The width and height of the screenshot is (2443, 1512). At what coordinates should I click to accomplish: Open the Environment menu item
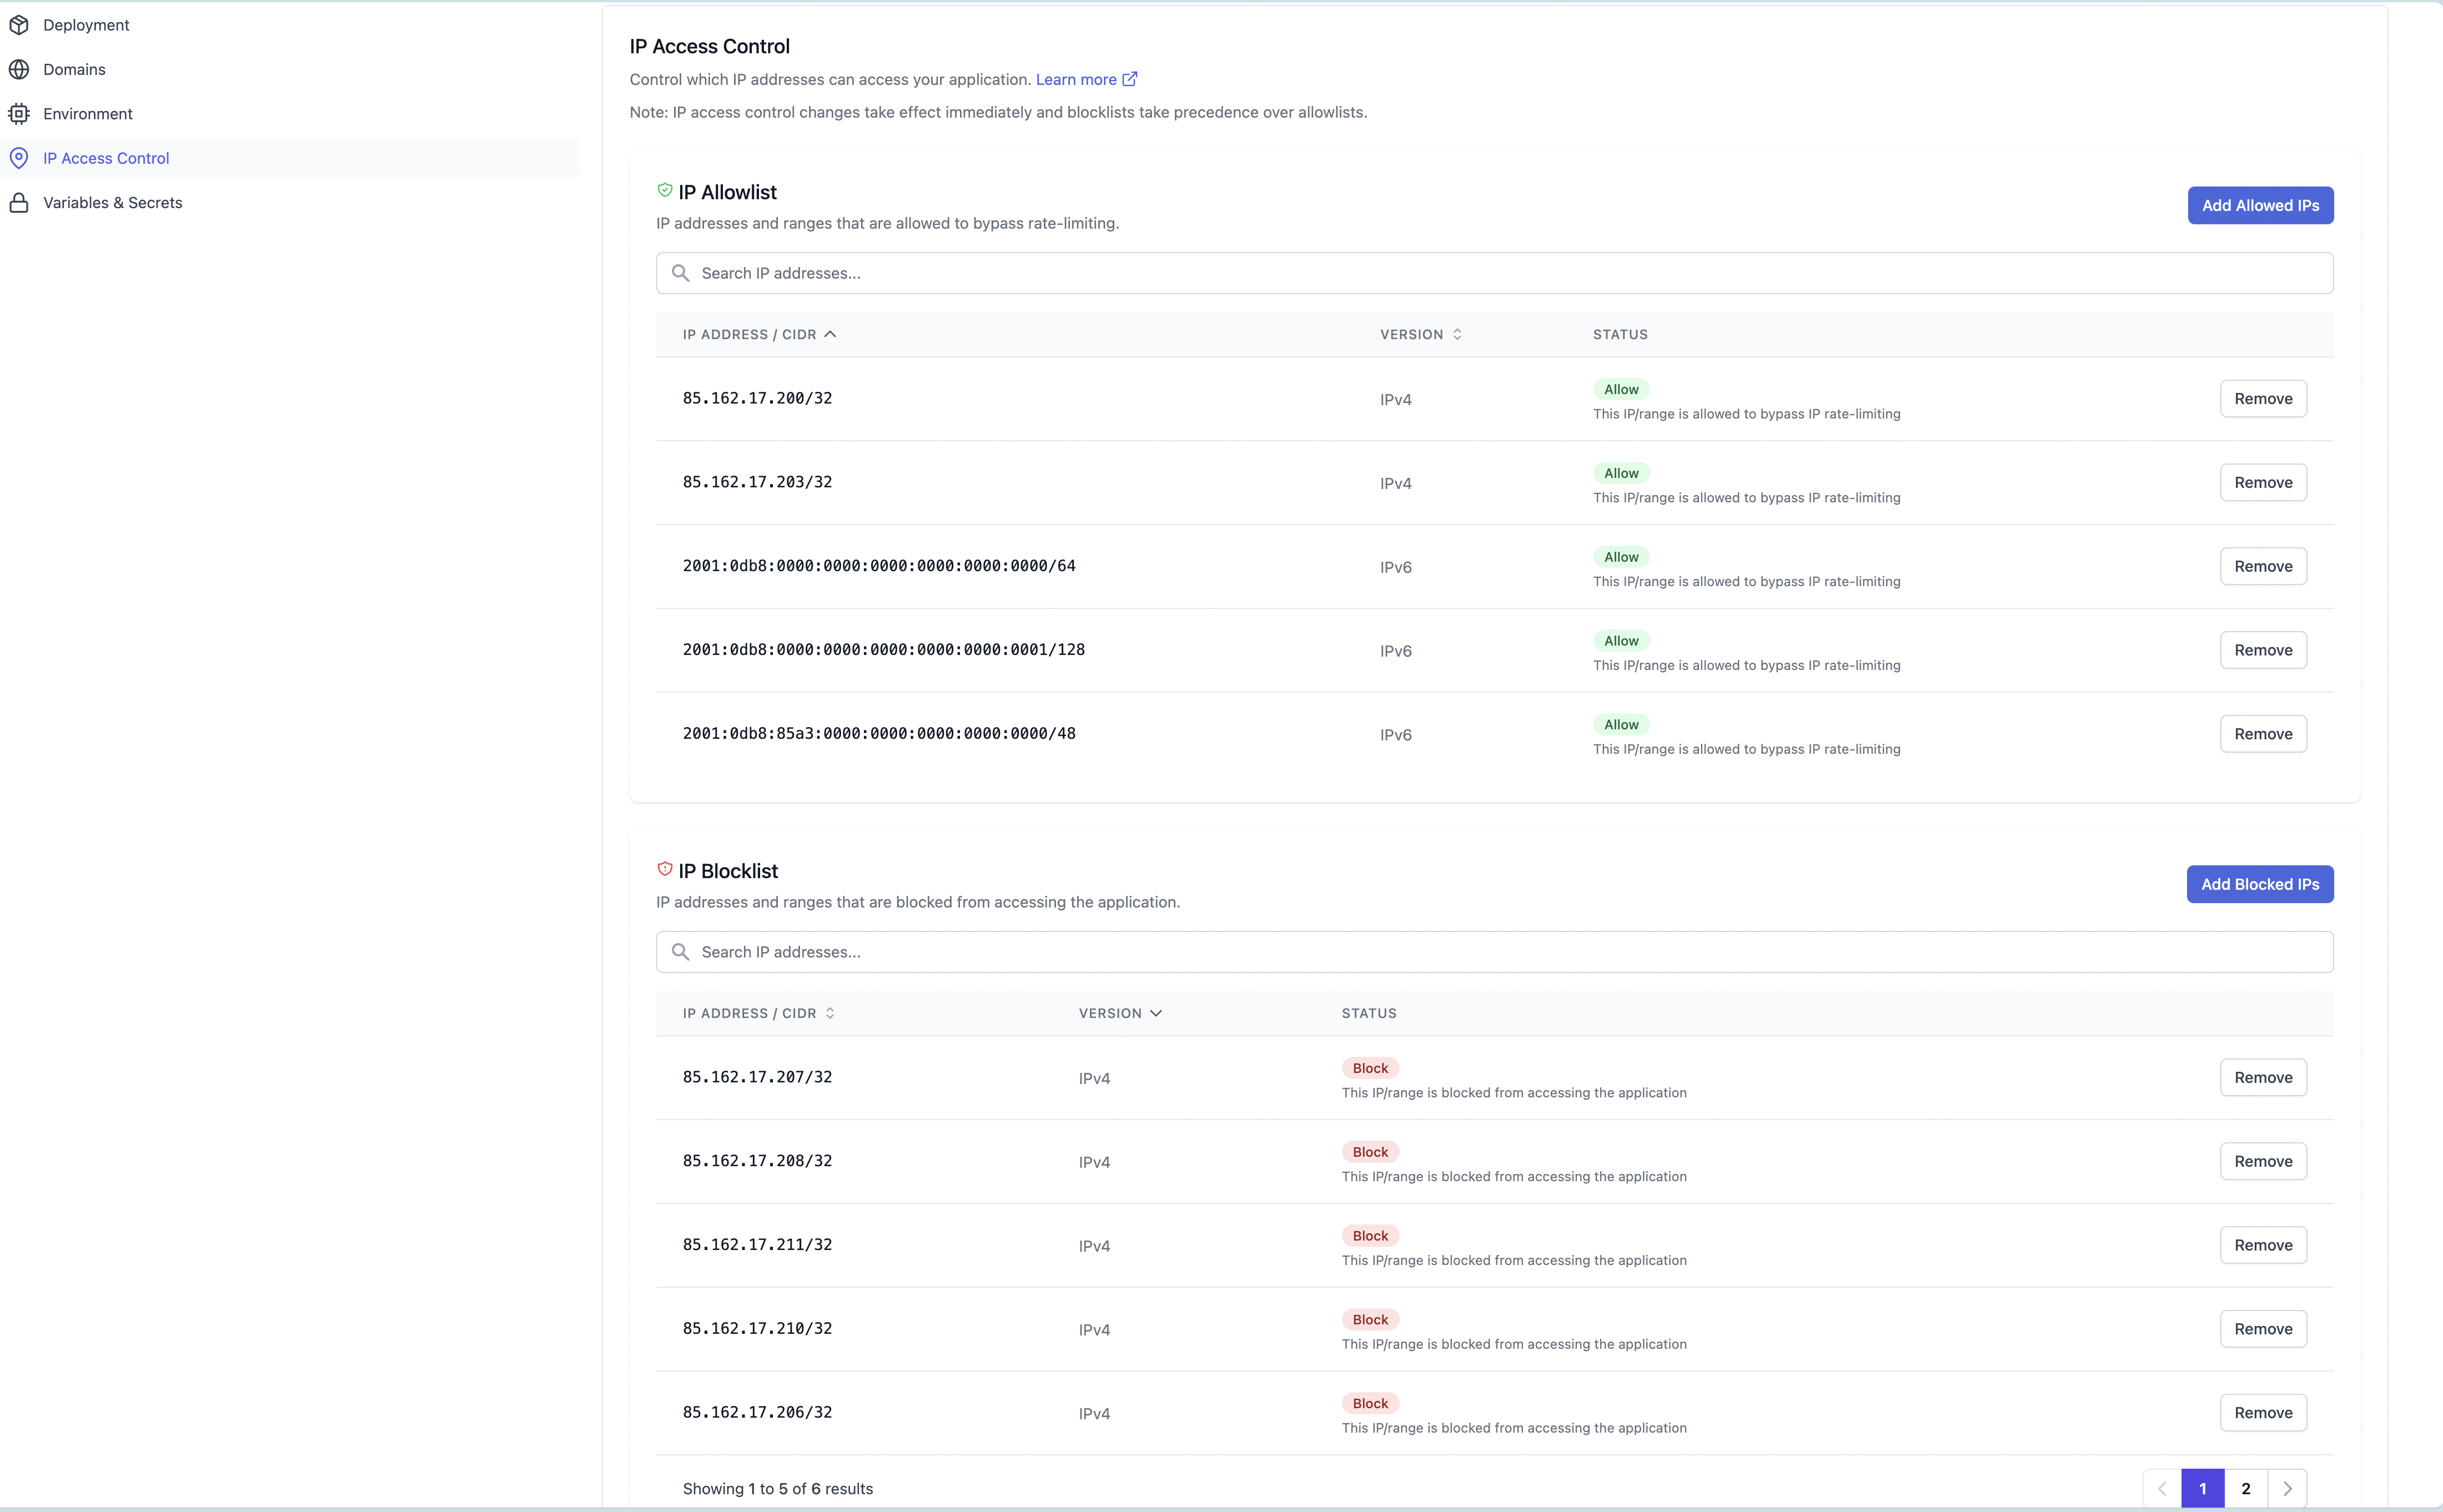coord(88,114)
